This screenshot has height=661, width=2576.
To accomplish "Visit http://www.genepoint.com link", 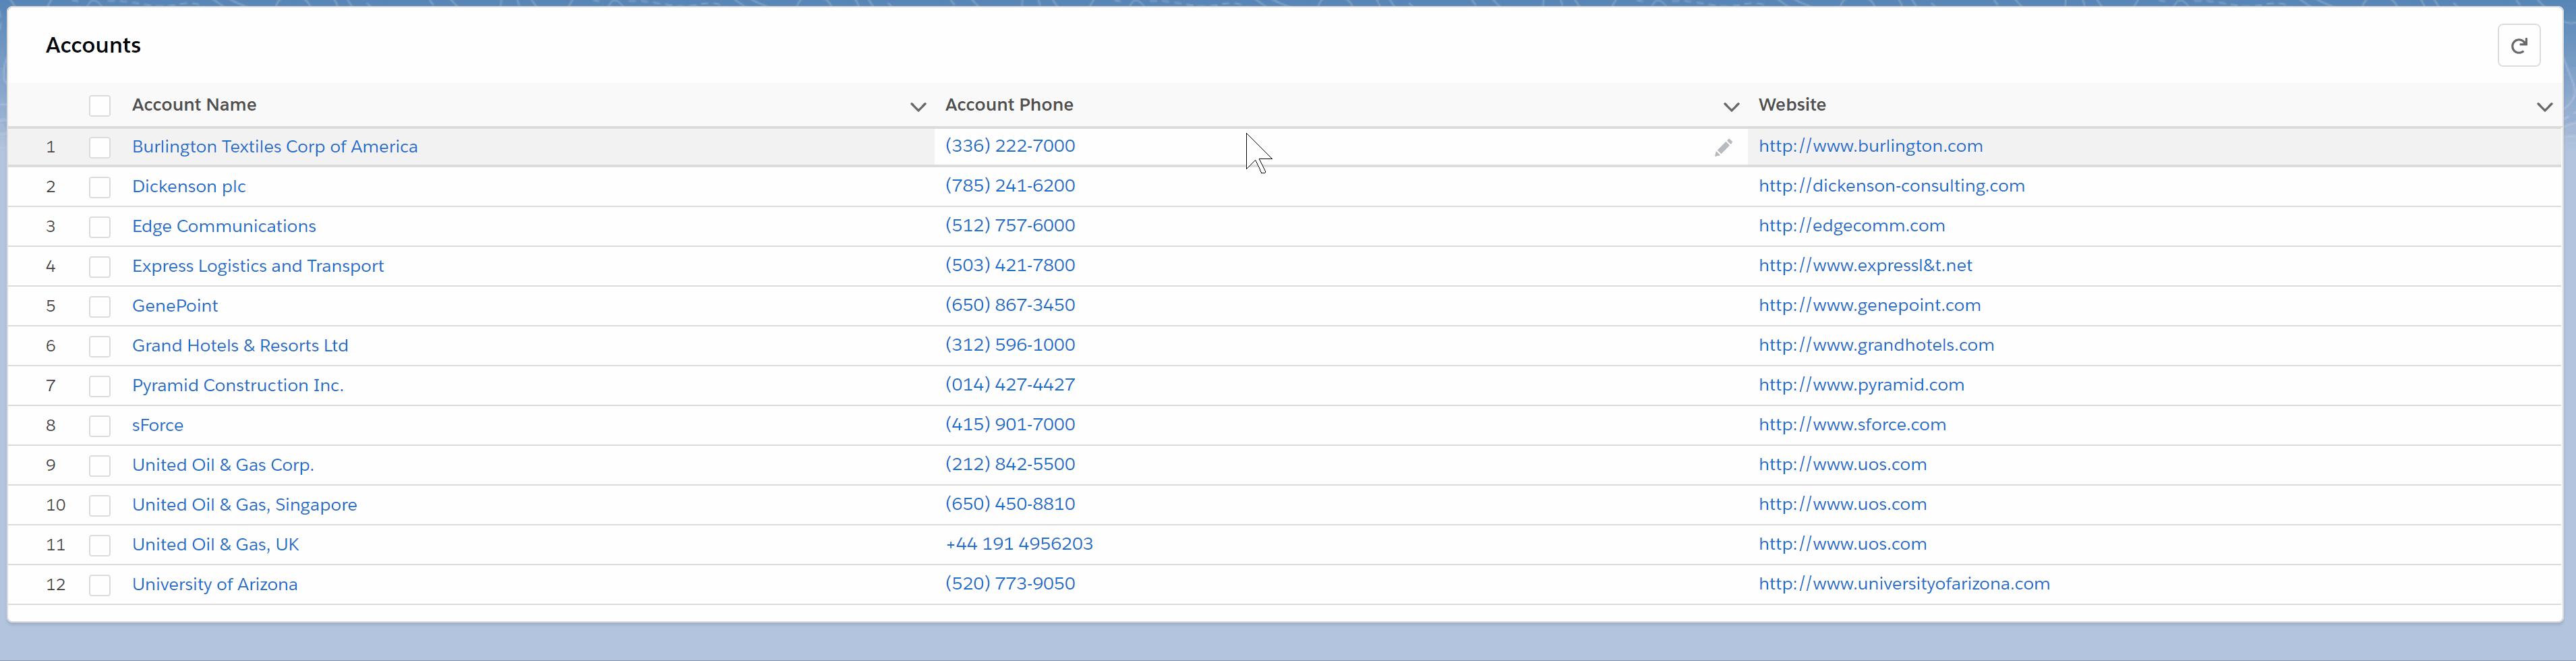I will (x=1869, y=305).
